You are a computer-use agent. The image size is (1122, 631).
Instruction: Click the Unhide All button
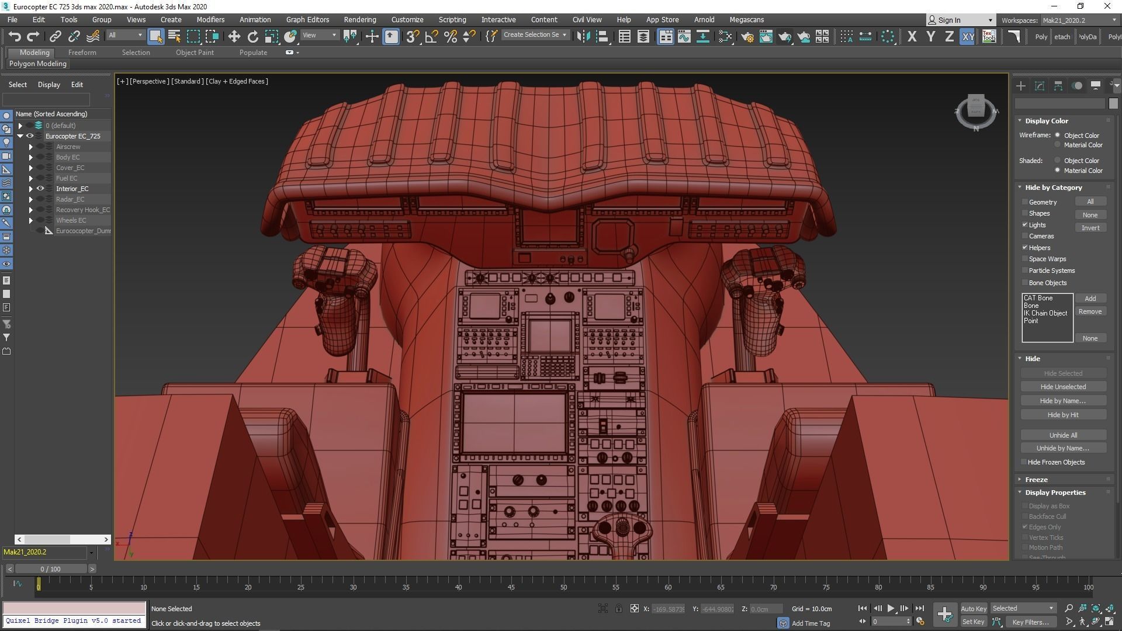pos(1062,435)
